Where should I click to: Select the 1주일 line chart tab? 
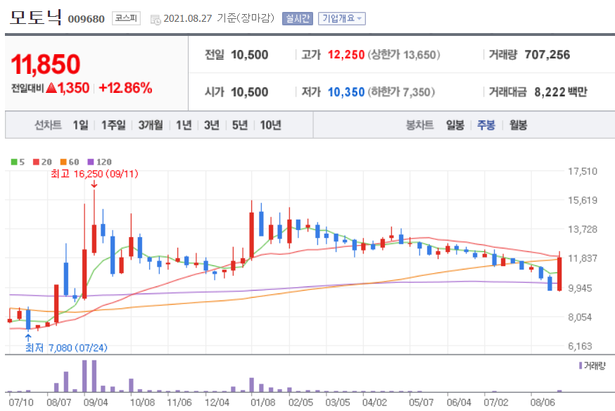113,125
